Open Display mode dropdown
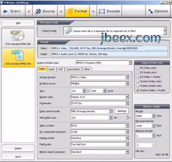This screenshot has width=172, height=162. pyautogui.click(x=127, y=138)
